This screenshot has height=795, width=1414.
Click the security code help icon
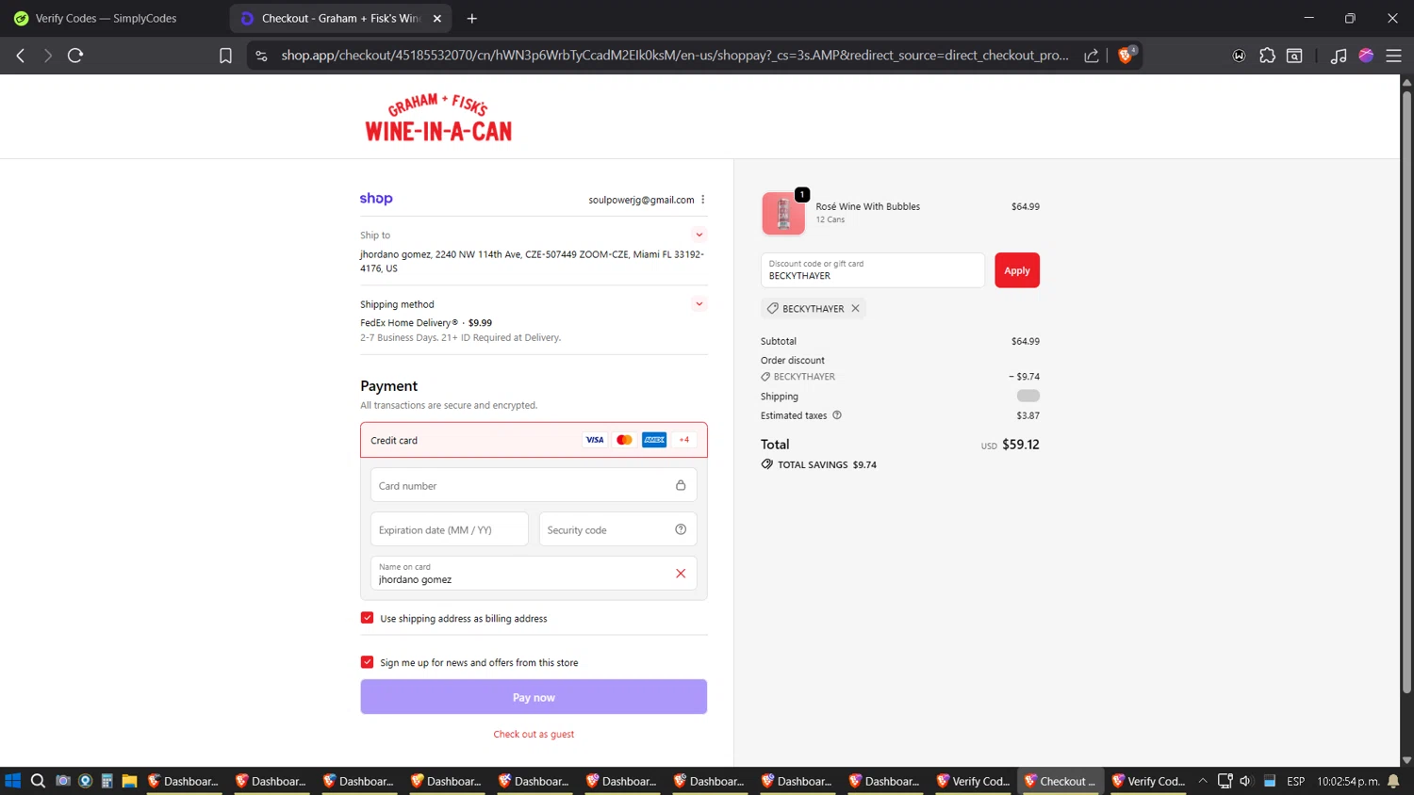(x=681, y=529)
